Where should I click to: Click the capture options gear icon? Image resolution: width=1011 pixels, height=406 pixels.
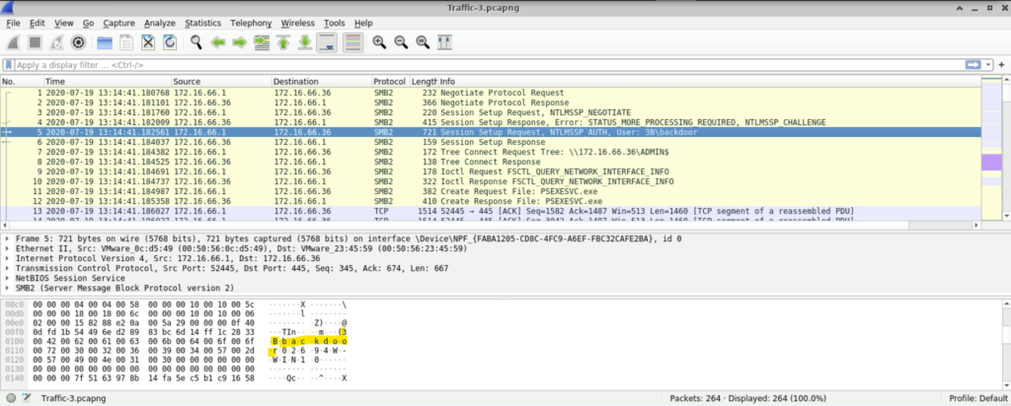pyautogui.click(x=78, y=42)
